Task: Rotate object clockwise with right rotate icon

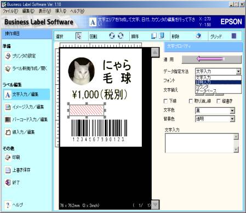Action: point(121,36)
